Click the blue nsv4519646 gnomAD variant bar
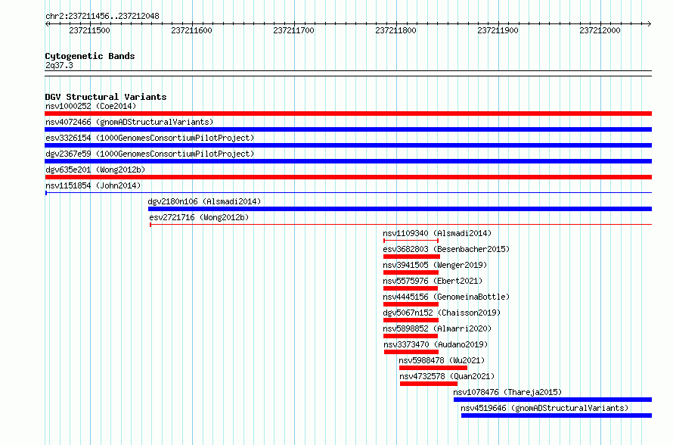Screen dimensions: 673x445 click(x=557, y=415)
